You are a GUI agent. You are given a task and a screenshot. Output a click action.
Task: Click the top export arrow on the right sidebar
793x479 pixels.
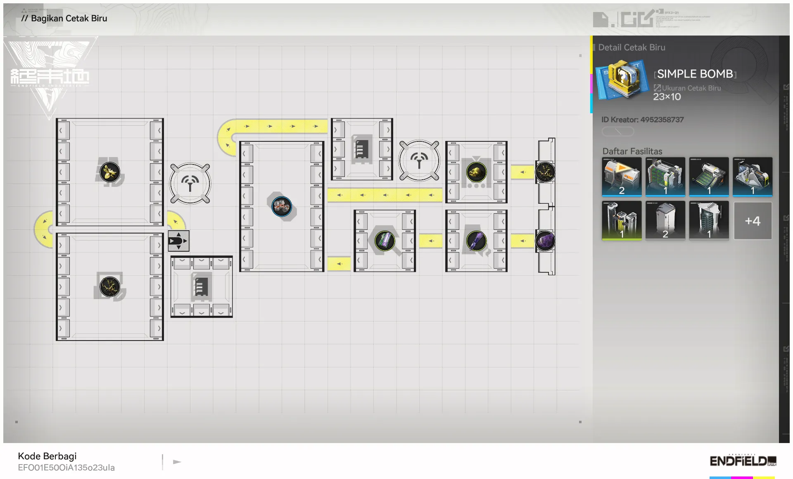pyautogui.click(x=786, y=87)
